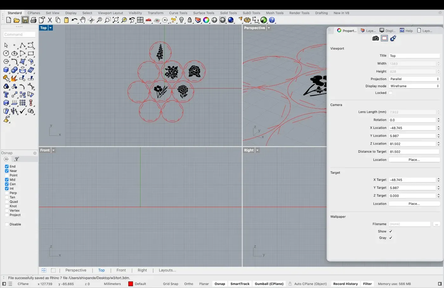Toggle the Locked viewport checkbox

(391, 93)
